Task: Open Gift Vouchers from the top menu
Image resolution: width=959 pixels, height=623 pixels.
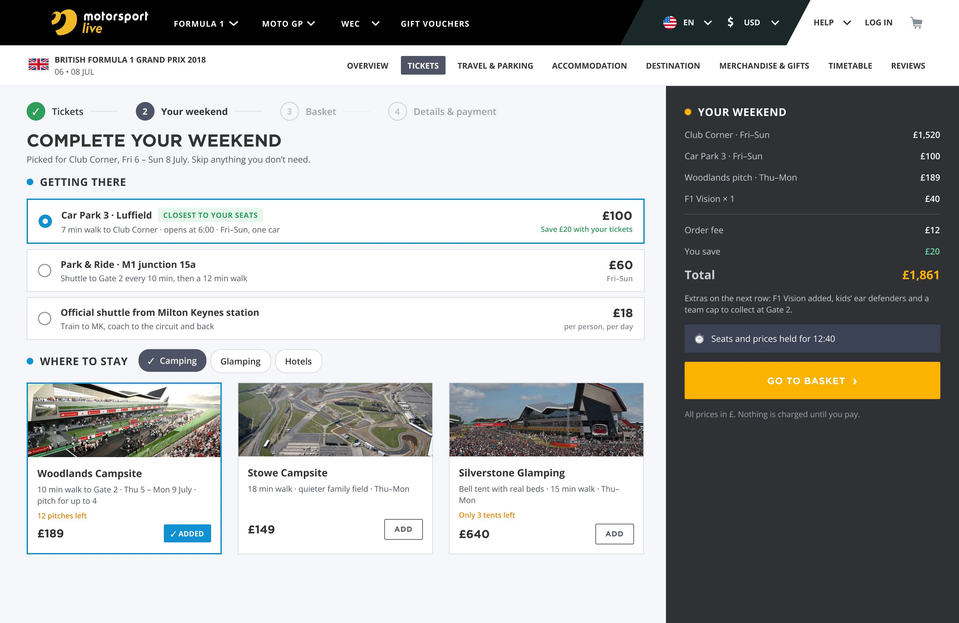Action: coord(435,24)
